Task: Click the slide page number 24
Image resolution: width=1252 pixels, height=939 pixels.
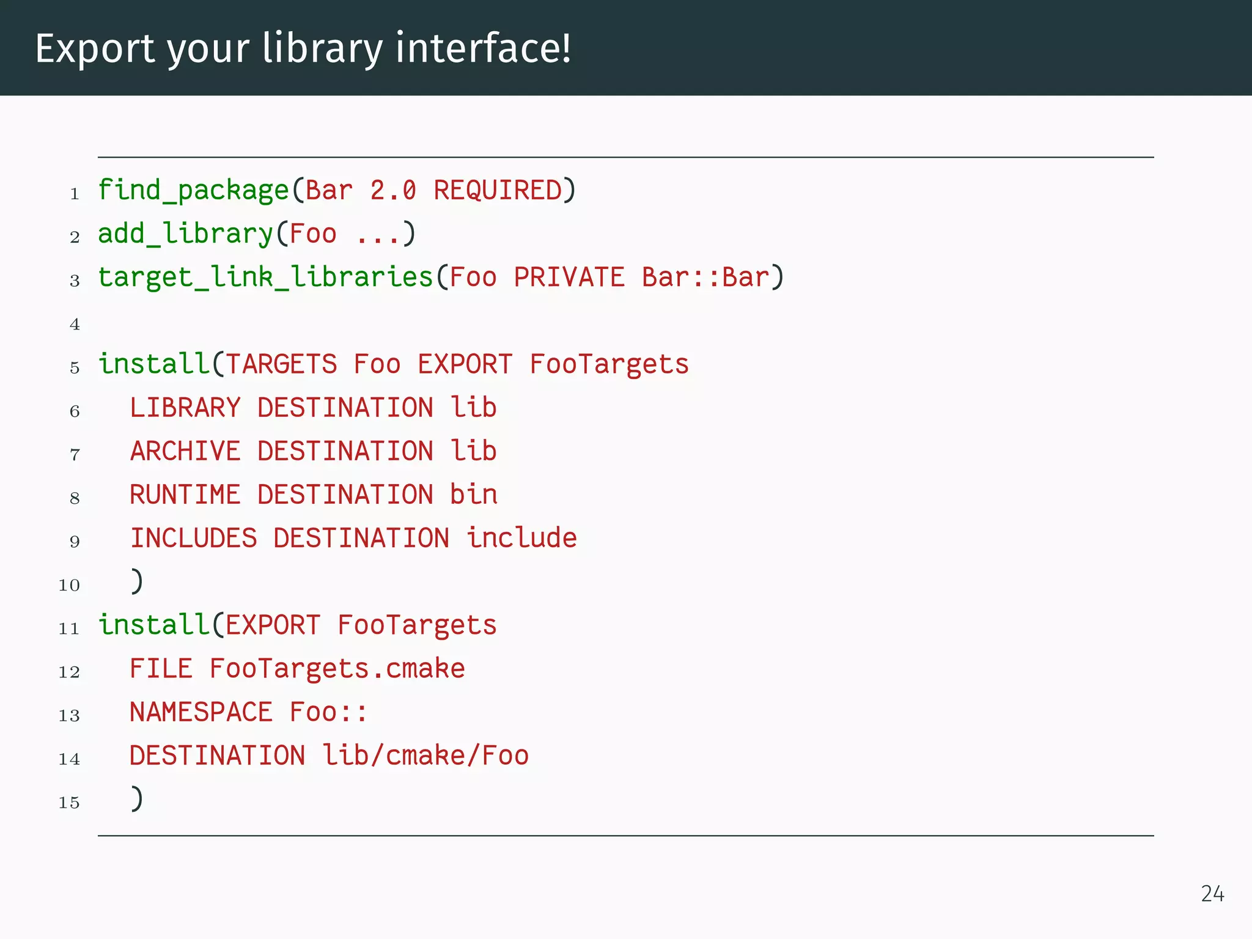Action: click(x=1212, y=894)
